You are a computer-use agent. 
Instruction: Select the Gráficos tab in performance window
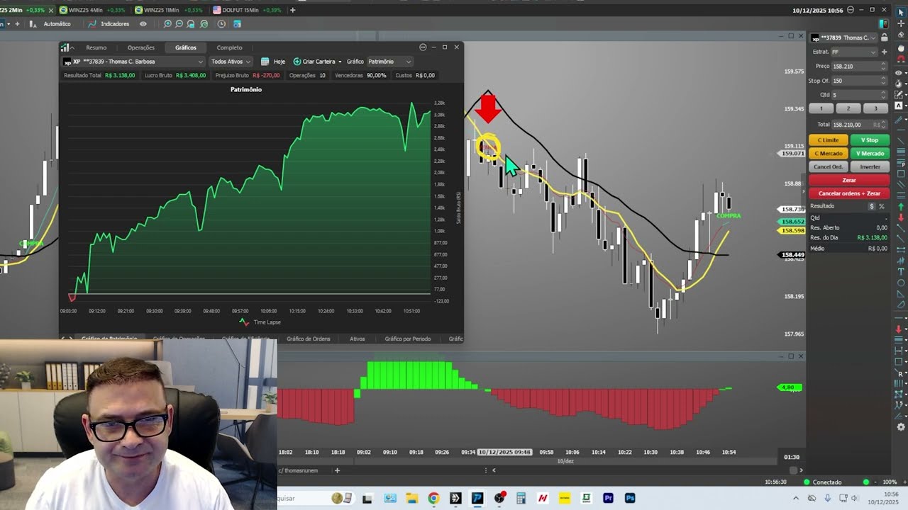pos(185,47)
